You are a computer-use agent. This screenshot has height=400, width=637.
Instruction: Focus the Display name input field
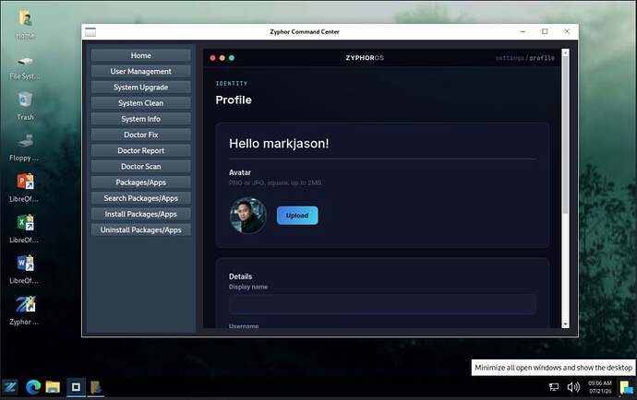(382, 304)
